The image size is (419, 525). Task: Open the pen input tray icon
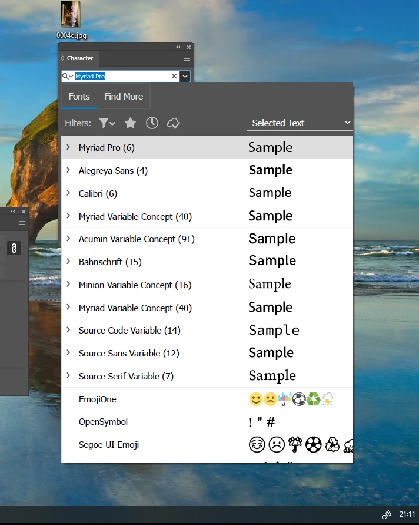[x=387, y=514]
